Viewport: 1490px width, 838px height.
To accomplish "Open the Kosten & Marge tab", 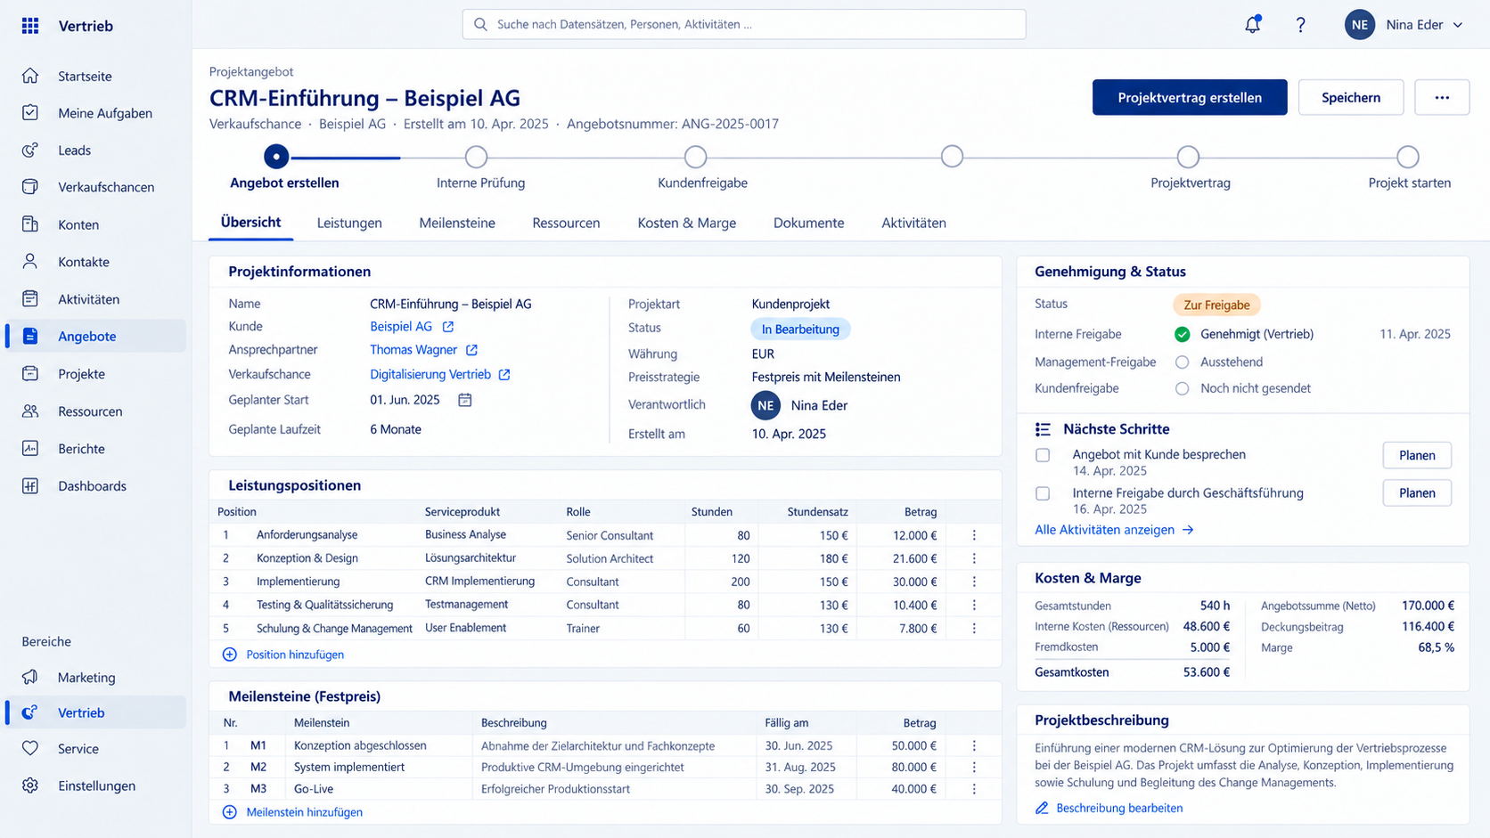I will point(686,223).
